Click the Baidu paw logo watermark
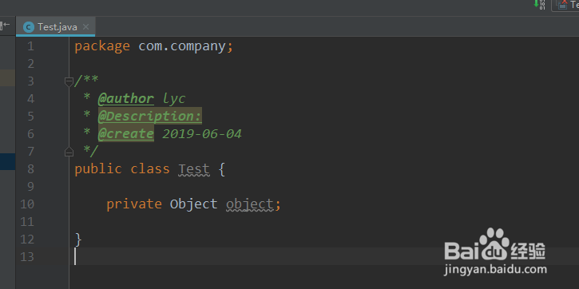Image resolution: width=579 pixels, height=289 pixels. (494, 244)
